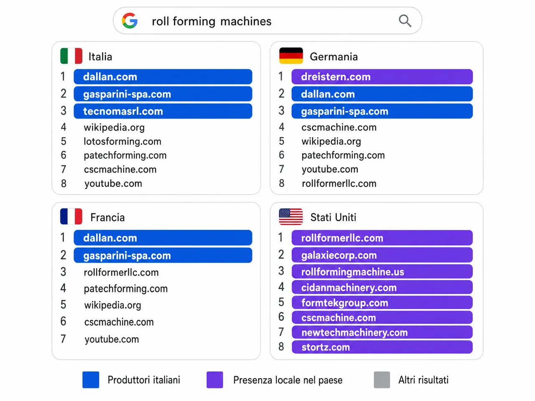
Task: Click rollformerllc.com in the Germania list
Action: [x=339, y=184]
